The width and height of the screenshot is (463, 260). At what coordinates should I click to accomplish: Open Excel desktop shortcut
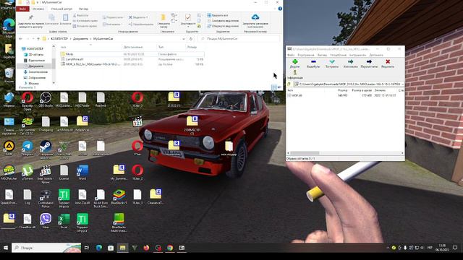(x=64, y=222)
